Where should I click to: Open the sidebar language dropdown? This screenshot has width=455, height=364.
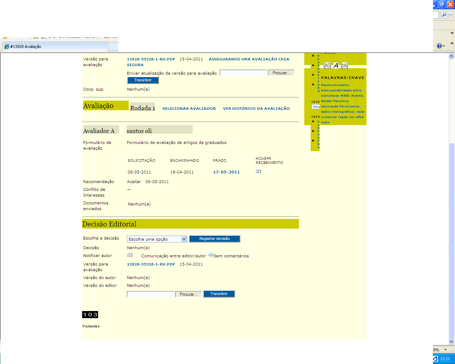pos(316,107)
